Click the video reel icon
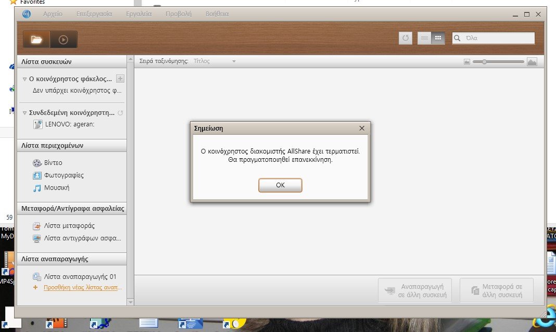This screenshot has width=556, height=332. (x=37, y=163)
